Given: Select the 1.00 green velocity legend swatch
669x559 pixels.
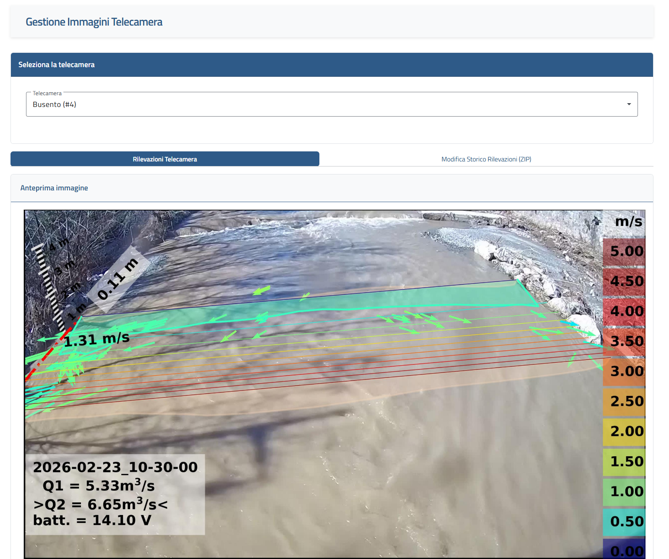Looking at the screenshot, I should (x=624, y=491).
